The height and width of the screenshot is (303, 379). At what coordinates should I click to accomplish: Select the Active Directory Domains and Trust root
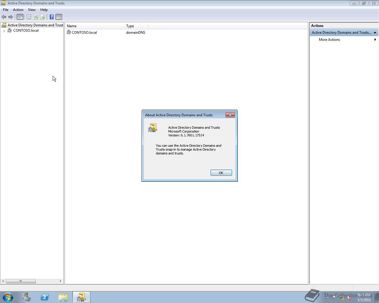(35, 25)
